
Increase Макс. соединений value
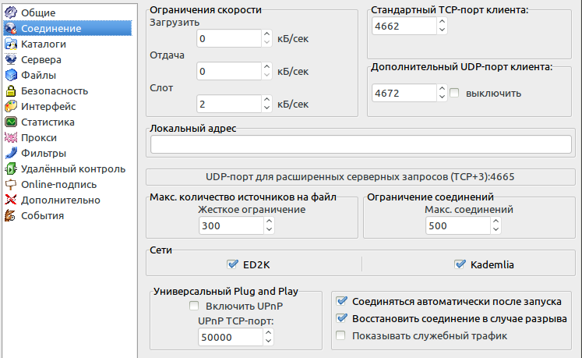point(496,222)
